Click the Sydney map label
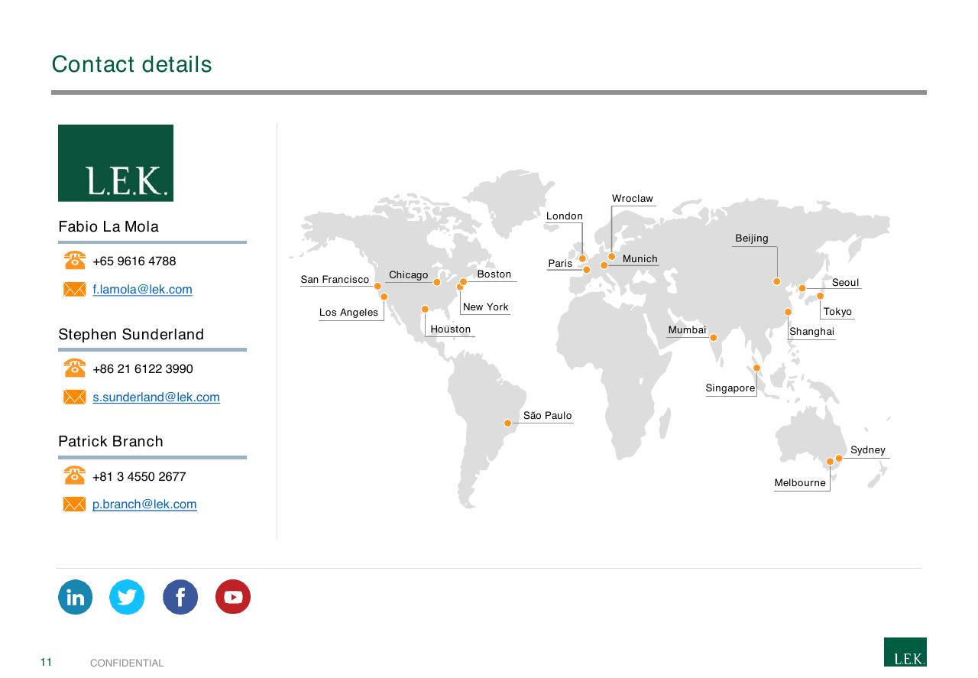Viewport: 978px width, 678px height. coord(868,449)
